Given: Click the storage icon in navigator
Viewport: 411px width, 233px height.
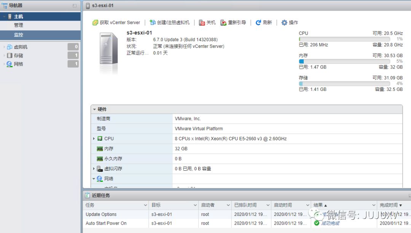Looking at the screenshot, I should pos(10,55).
